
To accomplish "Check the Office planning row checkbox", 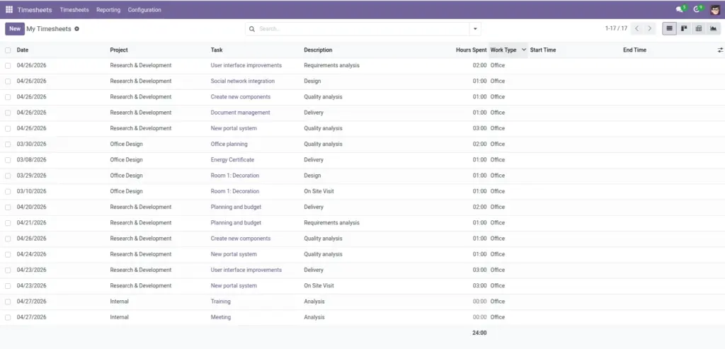I will point(8,144).
